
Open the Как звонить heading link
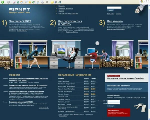coord(115,21)
